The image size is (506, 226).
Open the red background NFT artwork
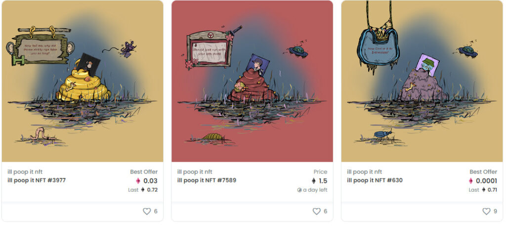click(252, 81)
